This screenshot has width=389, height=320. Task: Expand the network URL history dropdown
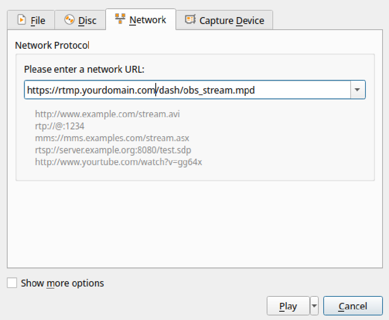click(357, 90)
